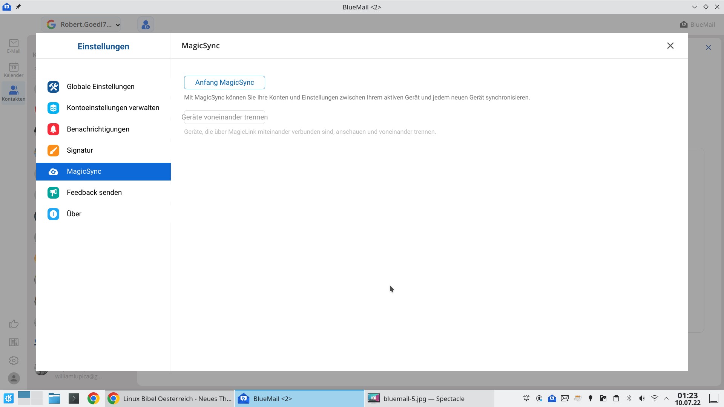Screen dimensions: 724x407
Task: Click the Über info icon
Action: pyautogui.click(x=53, y=214)
